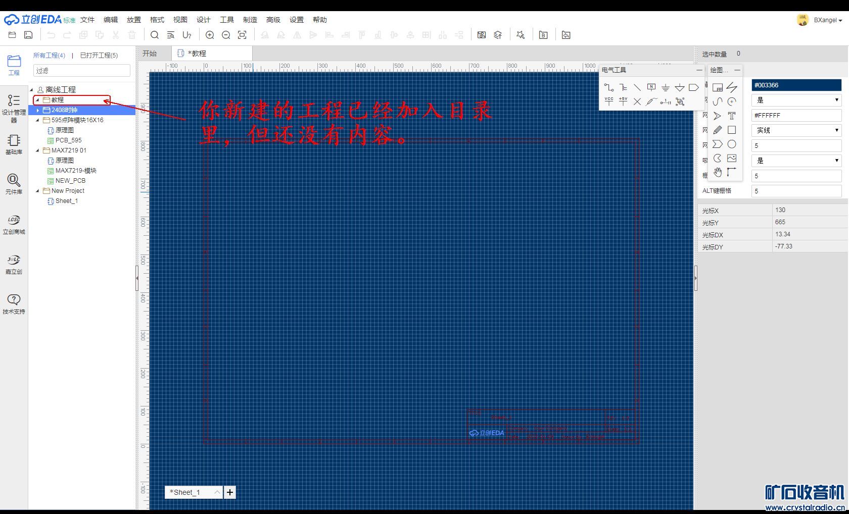The image size is (849, 514).
Task: Open the 放置 menu
Action: pyautogui.click(x=134, y=20)
